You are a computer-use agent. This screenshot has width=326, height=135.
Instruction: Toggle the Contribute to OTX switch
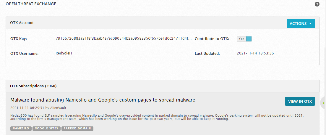(244, 39)
